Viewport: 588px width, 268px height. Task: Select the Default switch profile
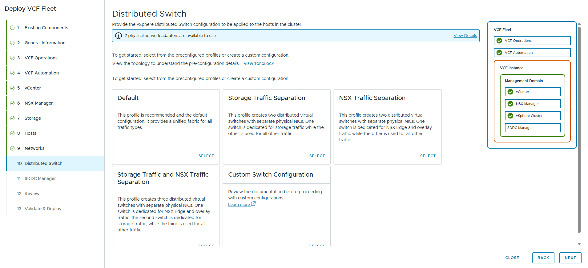[206, 156]
